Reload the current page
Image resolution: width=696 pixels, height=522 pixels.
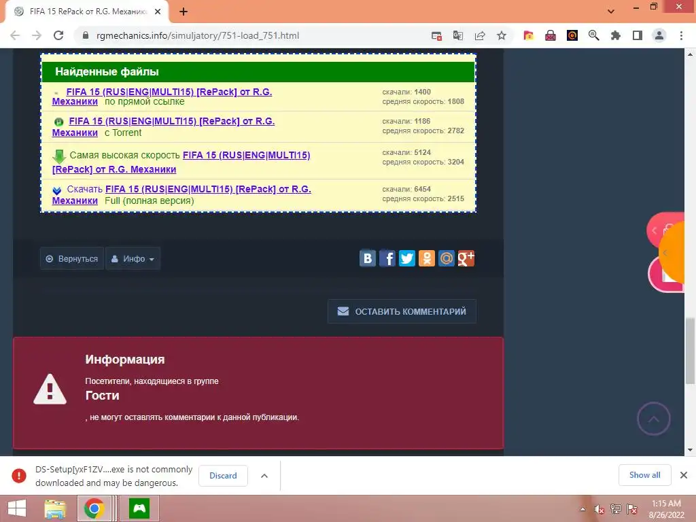(x=58, y=35)
